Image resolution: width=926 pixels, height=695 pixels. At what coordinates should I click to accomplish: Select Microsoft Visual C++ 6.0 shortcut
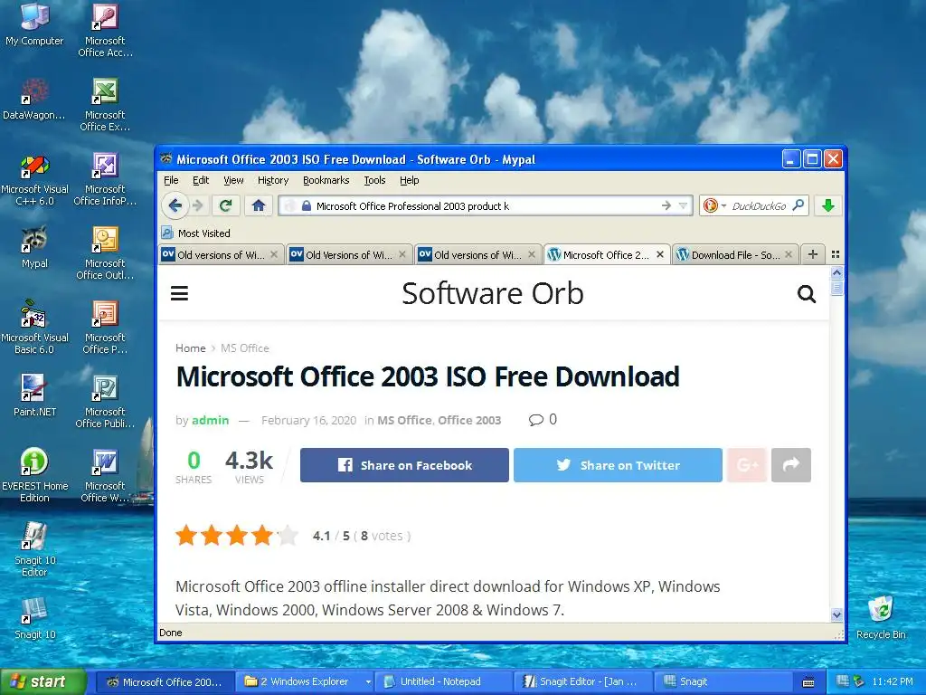[x=34, y=180]
